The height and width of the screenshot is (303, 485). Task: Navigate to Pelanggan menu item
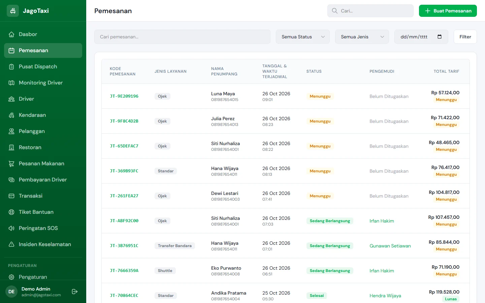43,131
